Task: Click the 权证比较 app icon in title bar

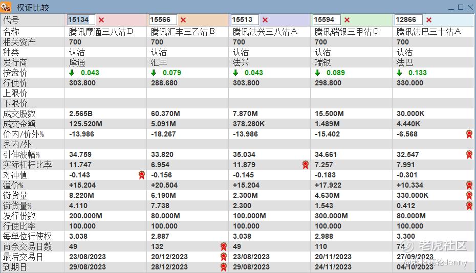Action: click(6, 6)
